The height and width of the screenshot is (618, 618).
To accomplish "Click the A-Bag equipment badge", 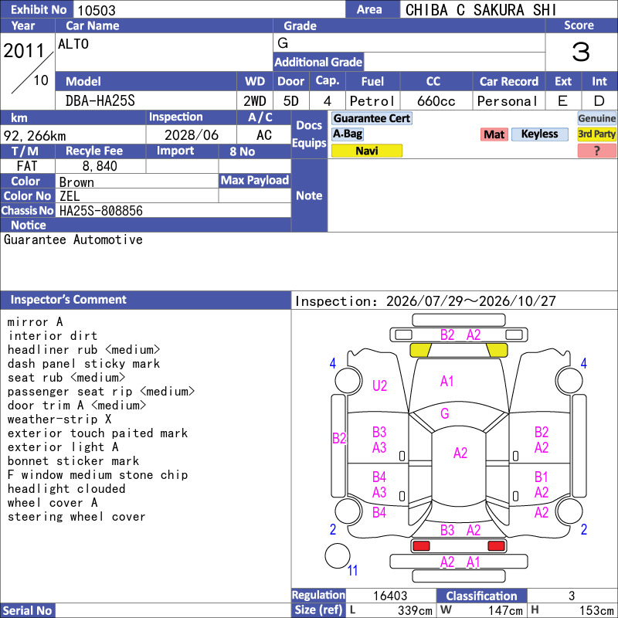I will 347,134.
